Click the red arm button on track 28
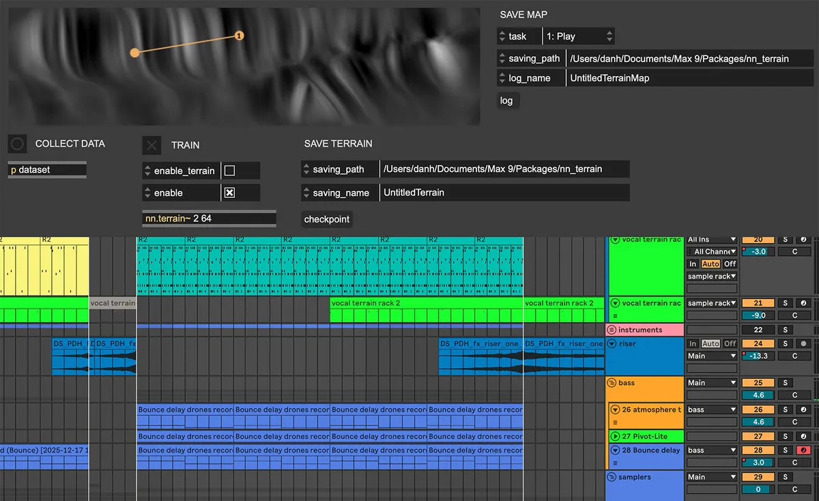Screen dimensions: 819x501 (805, 450)
